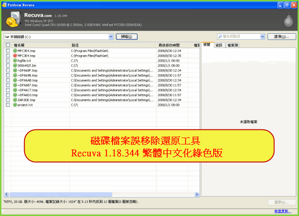Tick the checkbox for logfile.txt

[8, 61]
